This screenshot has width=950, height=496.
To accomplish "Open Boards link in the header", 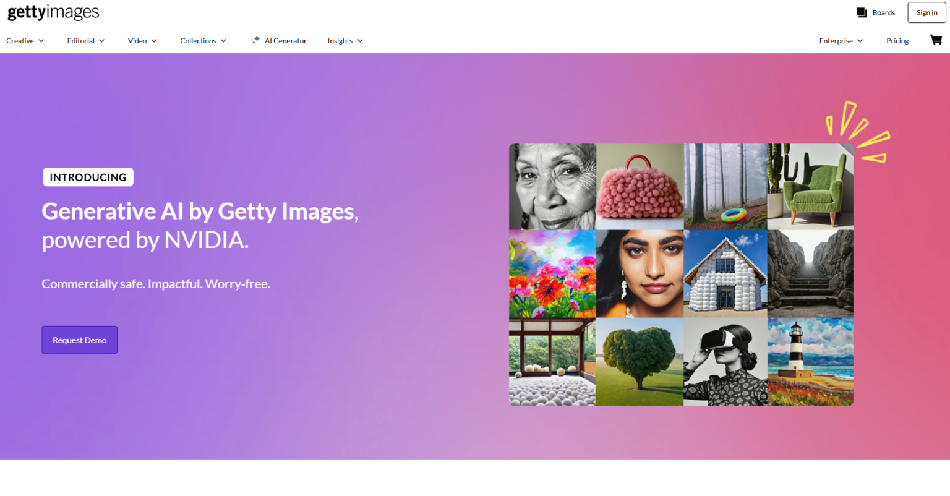I will click(883, 12).
